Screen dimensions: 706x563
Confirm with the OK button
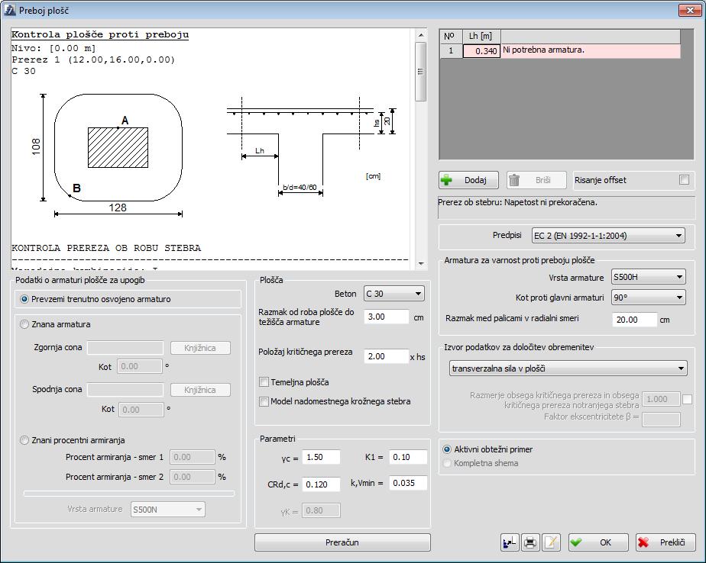[x=598, y=542]
